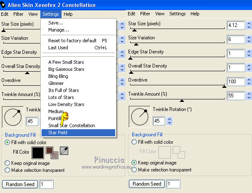This screenshot has width=252, height=193.
Task: Open the View menu in left panel
Action: [33, 14]
